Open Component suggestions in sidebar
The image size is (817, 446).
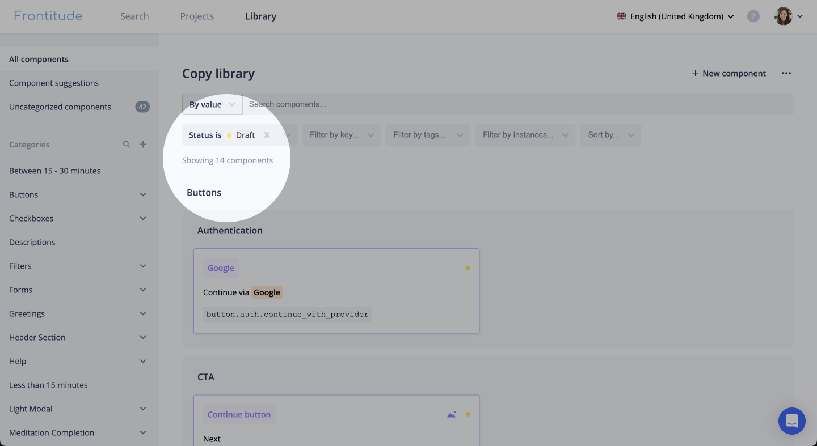(54, 83)
